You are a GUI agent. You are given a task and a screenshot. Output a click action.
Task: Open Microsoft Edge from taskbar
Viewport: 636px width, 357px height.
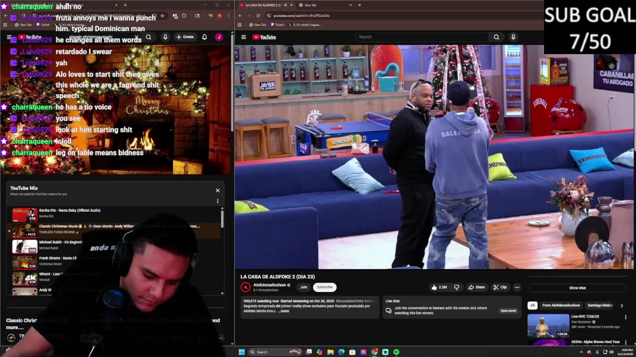click(341, 352)
